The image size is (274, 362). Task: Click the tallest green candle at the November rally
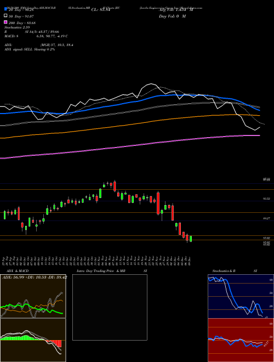(100, 194)
